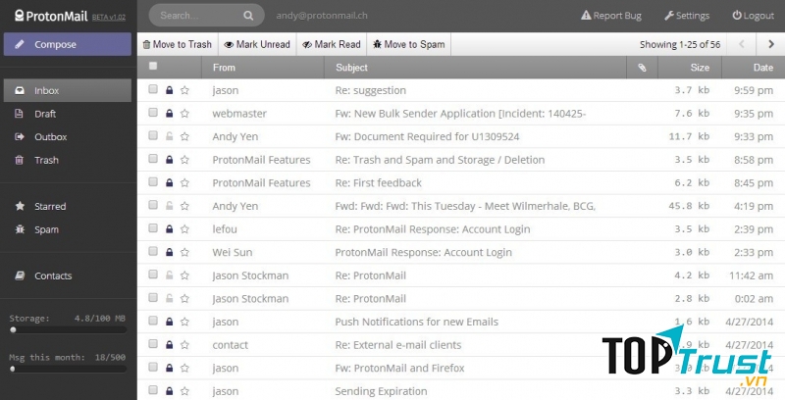Image resolution: width=785 pixels, height=400 pixels.
Task: Star the 'External e-mail clients' message
Action: click(x=184, y=345)
